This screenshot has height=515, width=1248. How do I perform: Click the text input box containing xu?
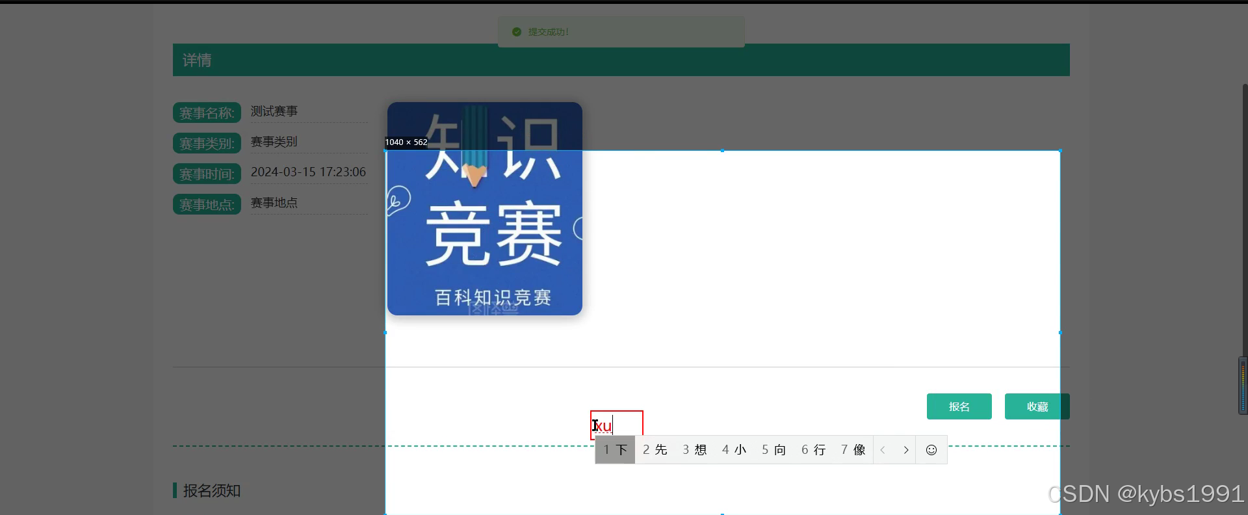(617, 425)
